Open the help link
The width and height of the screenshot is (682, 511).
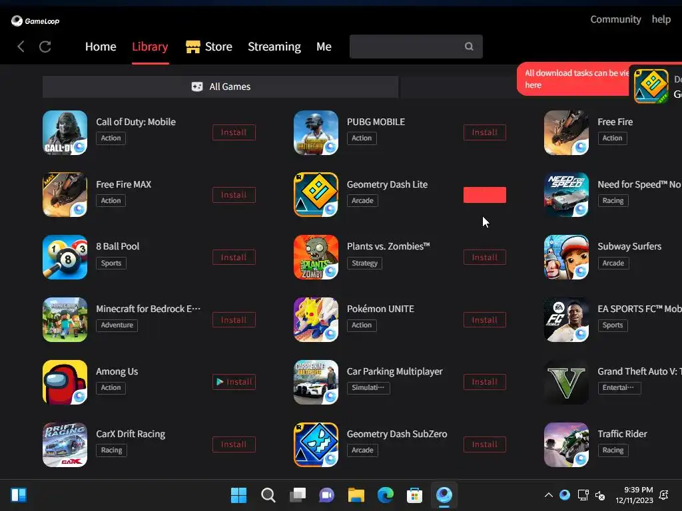click(x=661, y=19)
